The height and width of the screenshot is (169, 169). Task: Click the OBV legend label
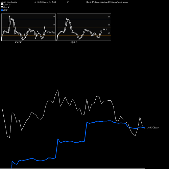[x=5, y=10]
